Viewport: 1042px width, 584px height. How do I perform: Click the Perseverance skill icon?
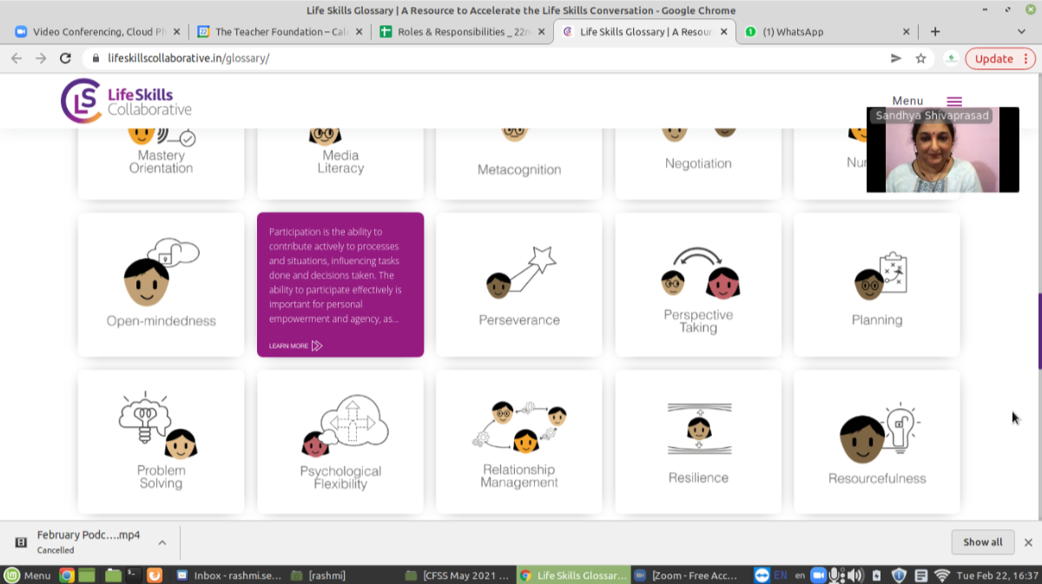(x=519, y=272)
